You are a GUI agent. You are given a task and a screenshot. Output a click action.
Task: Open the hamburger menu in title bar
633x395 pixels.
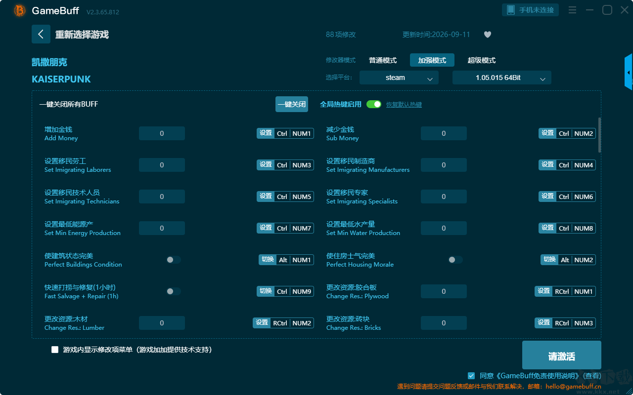572,10
